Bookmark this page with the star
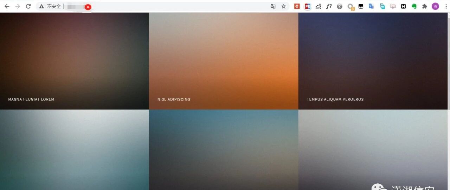 click(284, 6)
